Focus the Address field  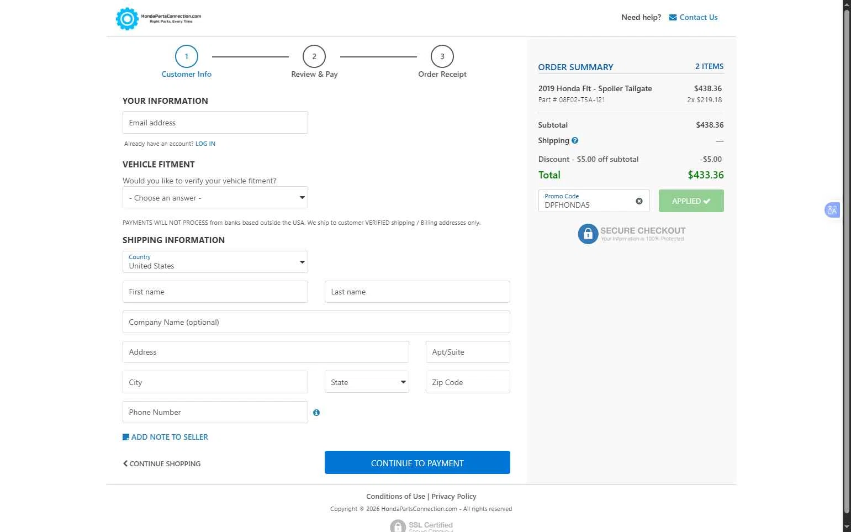[x=266, y=352]
